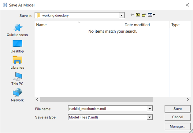
Task: Cancel the Save As Model dialog
Action: click(177, 117)
